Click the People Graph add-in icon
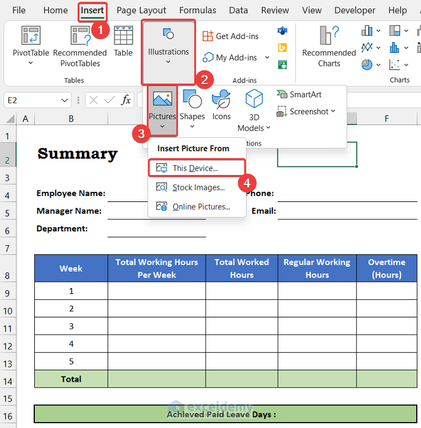The height and width of the screenshot is (428, 421). click(282, 65)
